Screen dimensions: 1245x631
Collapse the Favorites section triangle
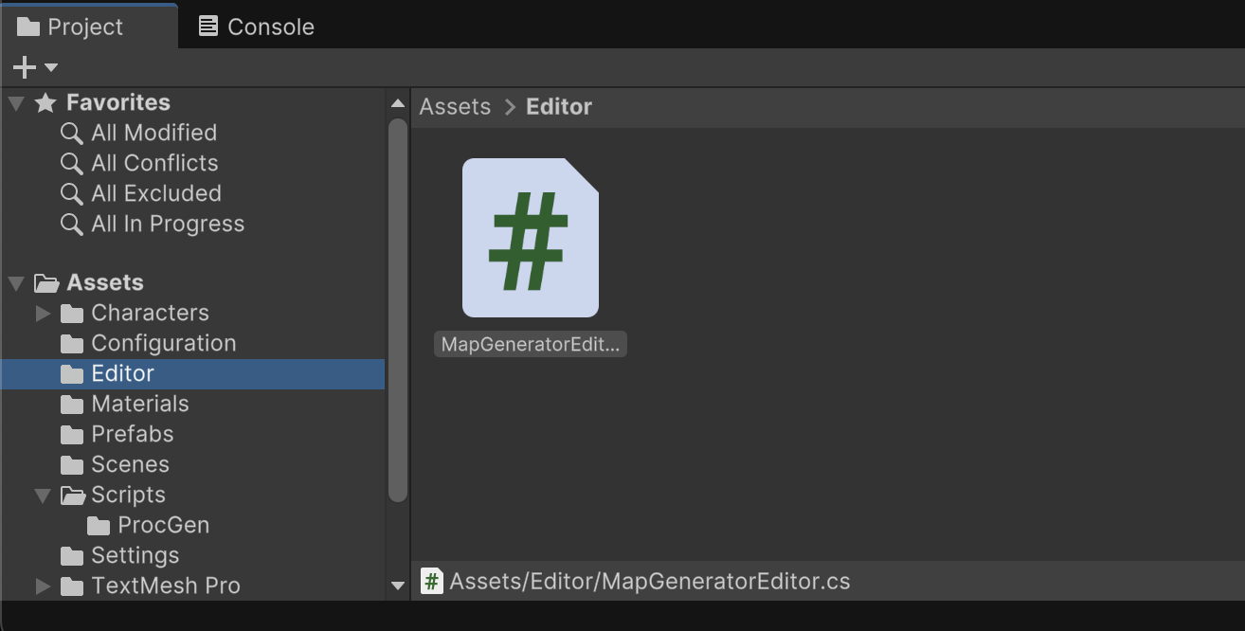[x=16, y=103]
